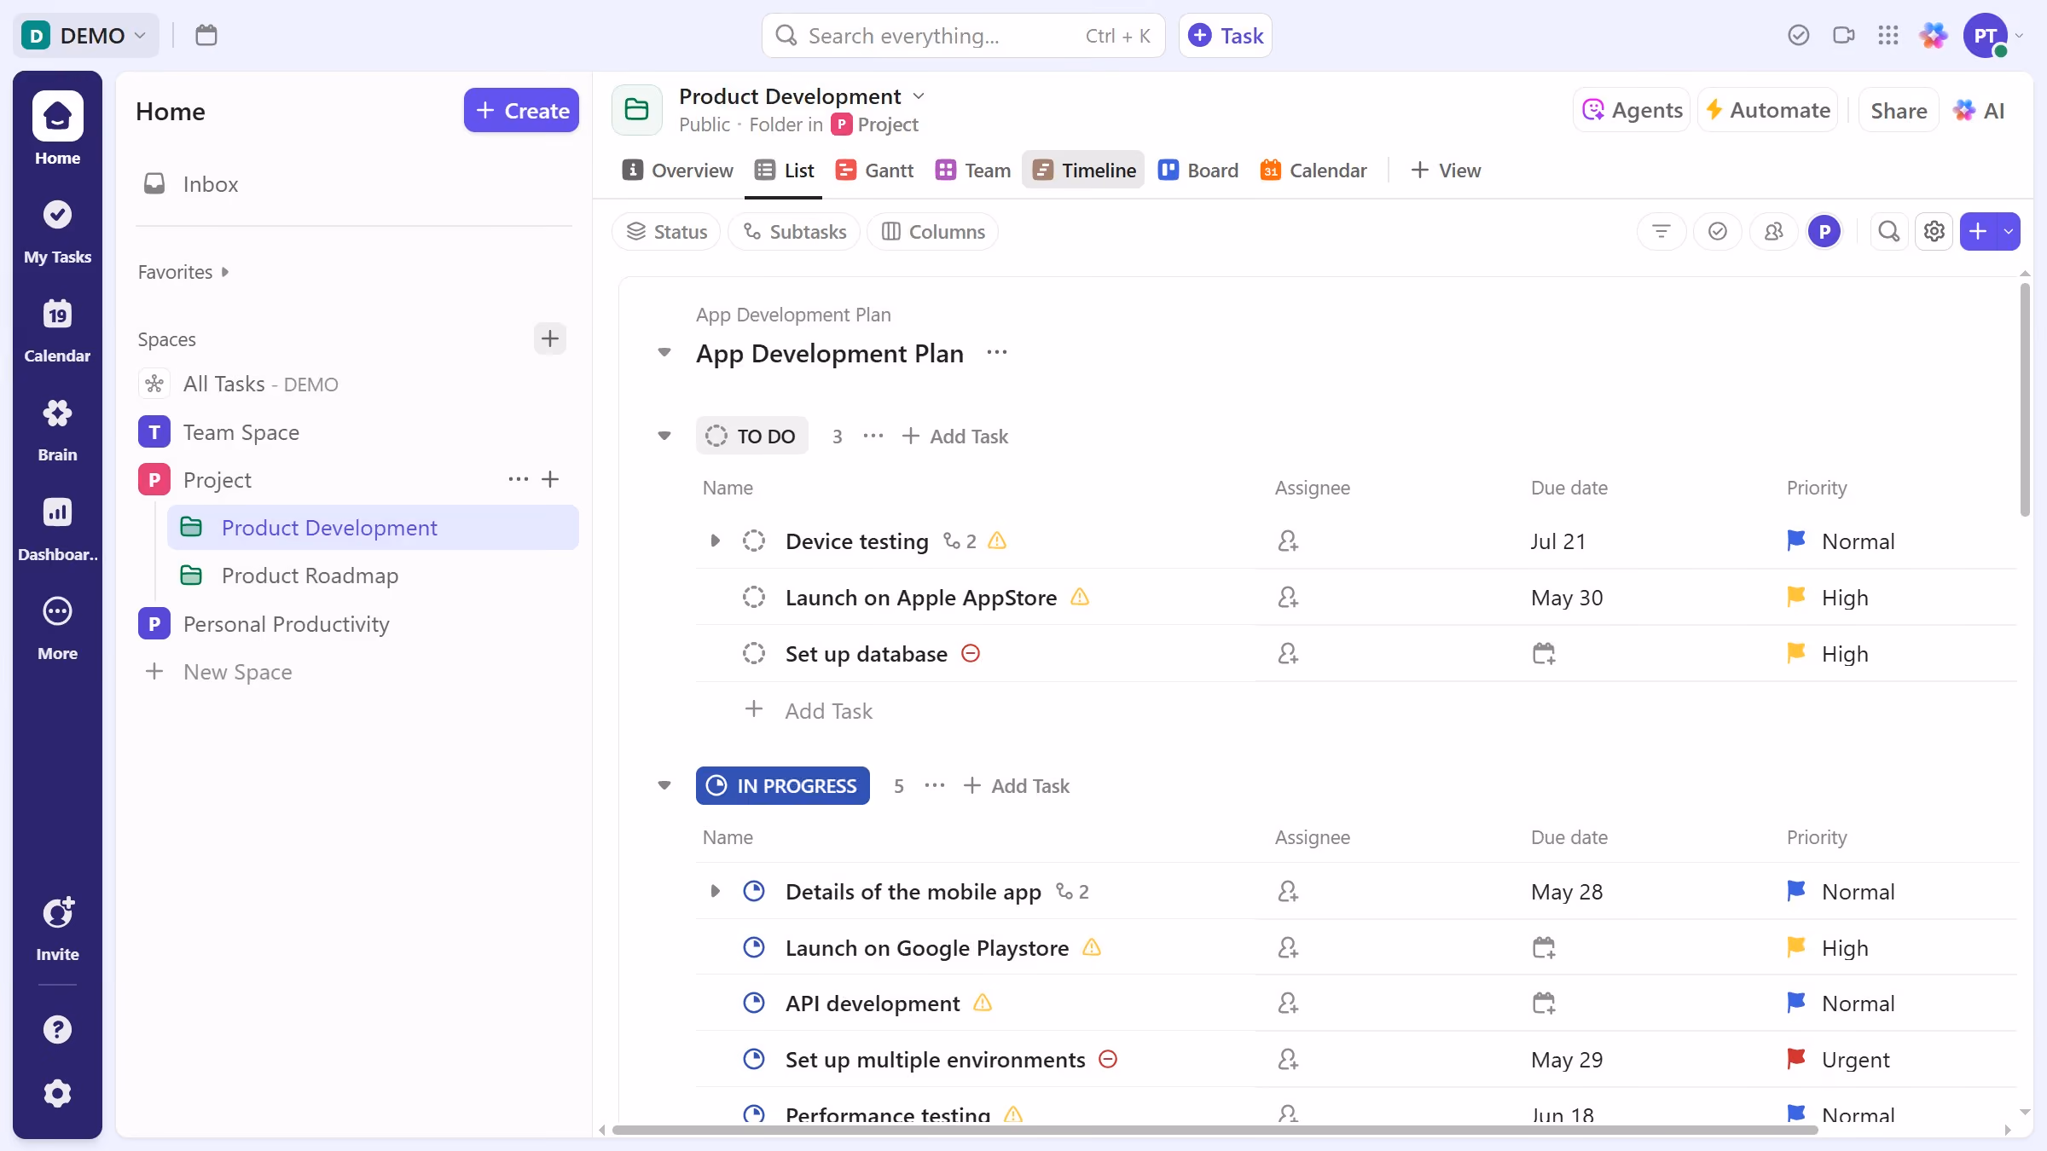This screenshot has width=2047, height=1151.
Task: Click the Share button
Action: click(x=1899, y=110)
